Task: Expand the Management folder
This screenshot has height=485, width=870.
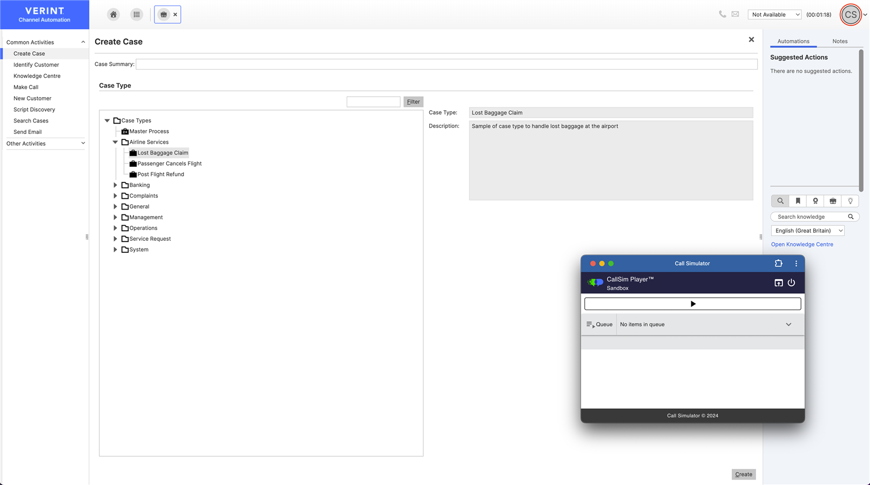Action: click(115, 217)
